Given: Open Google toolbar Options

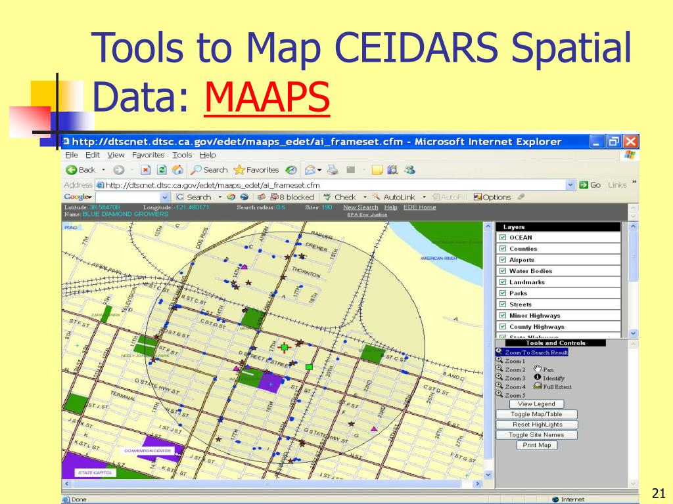Looking at the screenshot, I should (492, 197).
